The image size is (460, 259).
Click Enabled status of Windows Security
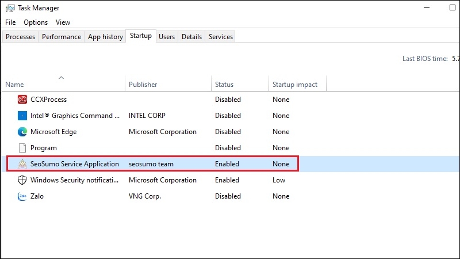click(227, 180)
